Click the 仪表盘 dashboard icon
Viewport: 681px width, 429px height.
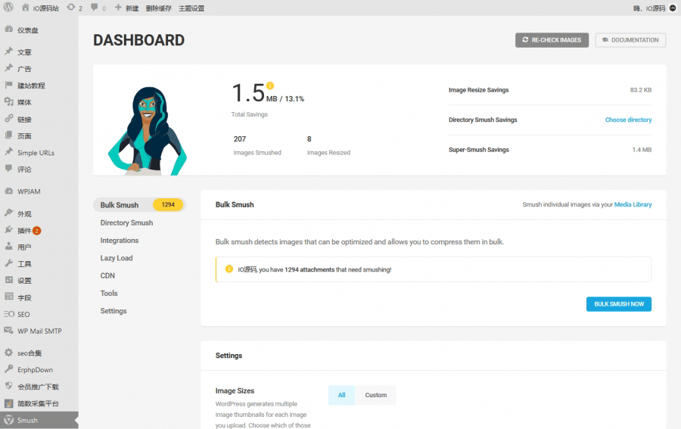[x=8, y=30]
